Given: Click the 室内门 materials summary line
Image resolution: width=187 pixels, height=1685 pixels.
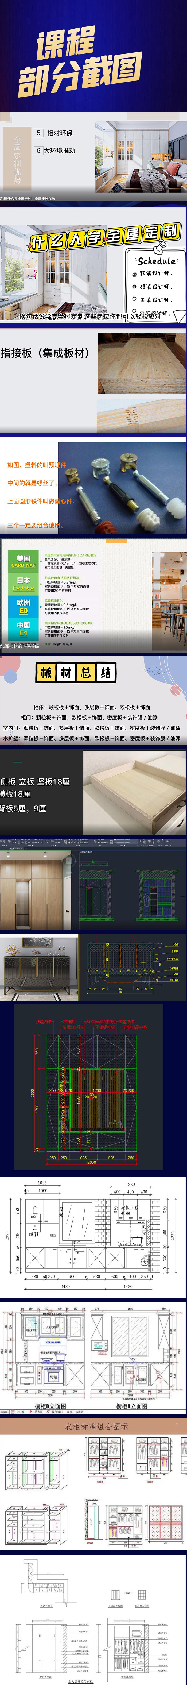Looking at the screenshot, I should 92,727.
